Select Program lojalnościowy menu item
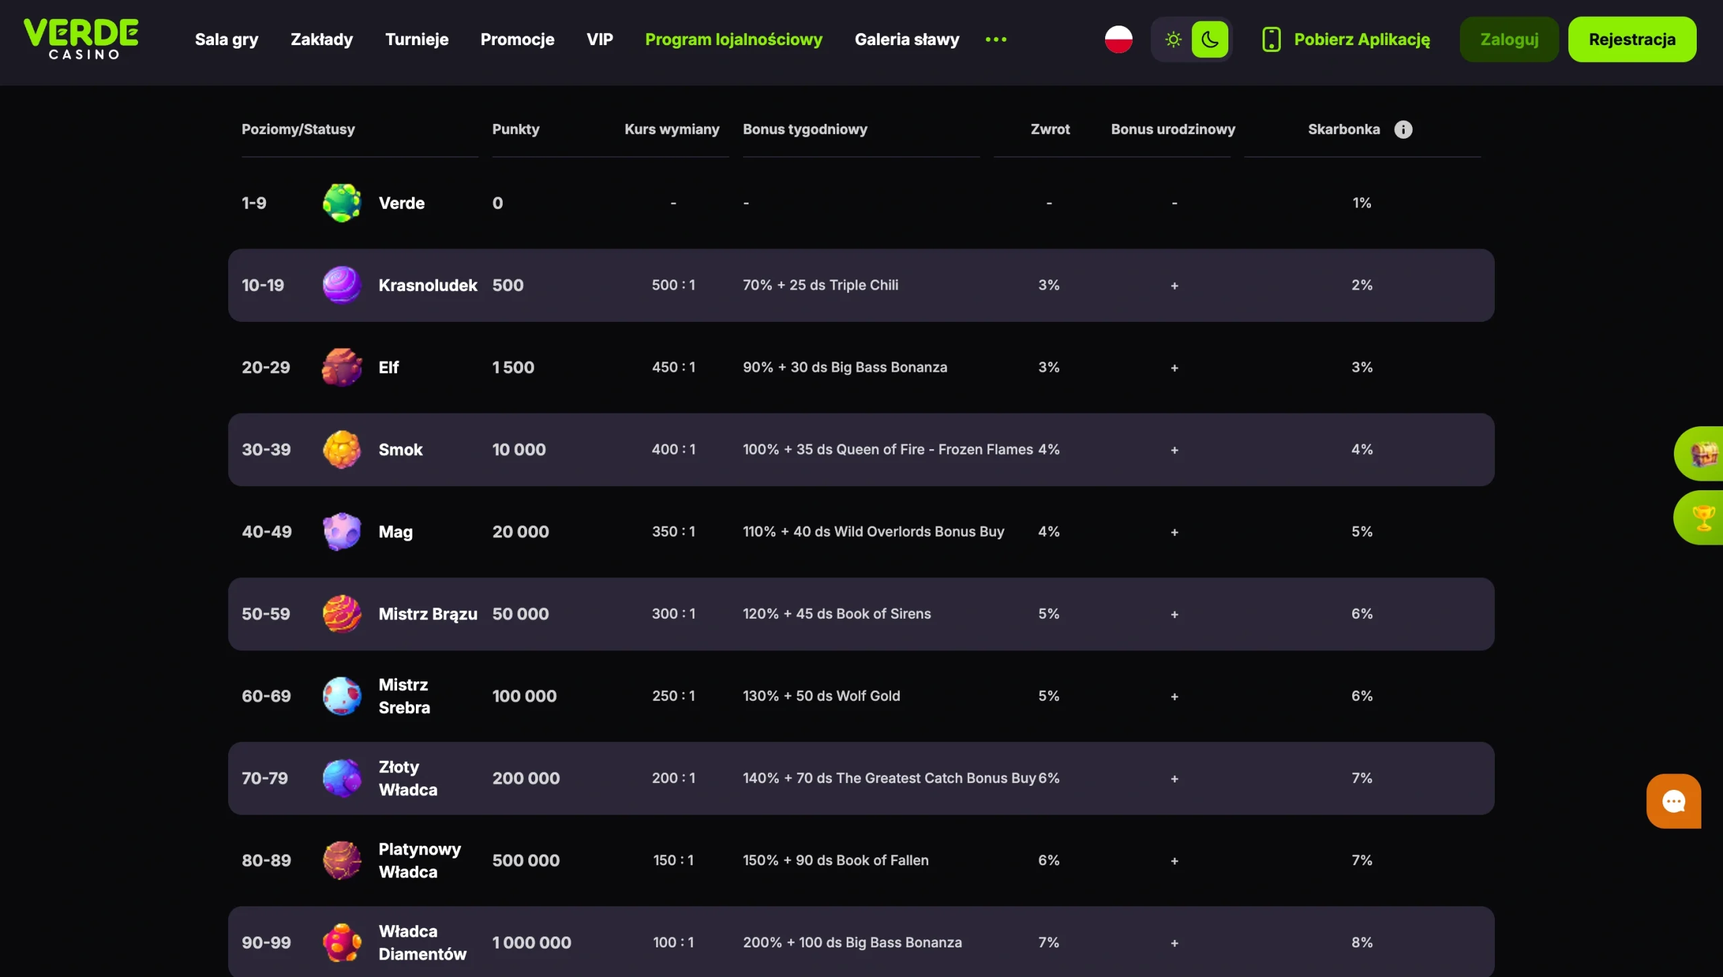1723x977 pixels. (734, 40)
